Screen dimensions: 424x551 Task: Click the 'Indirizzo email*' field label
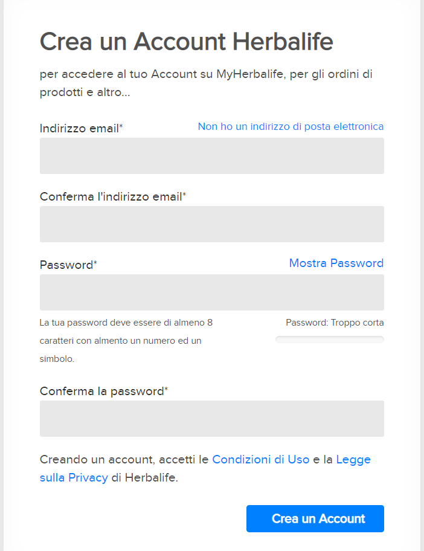click(x=81, y=128)
